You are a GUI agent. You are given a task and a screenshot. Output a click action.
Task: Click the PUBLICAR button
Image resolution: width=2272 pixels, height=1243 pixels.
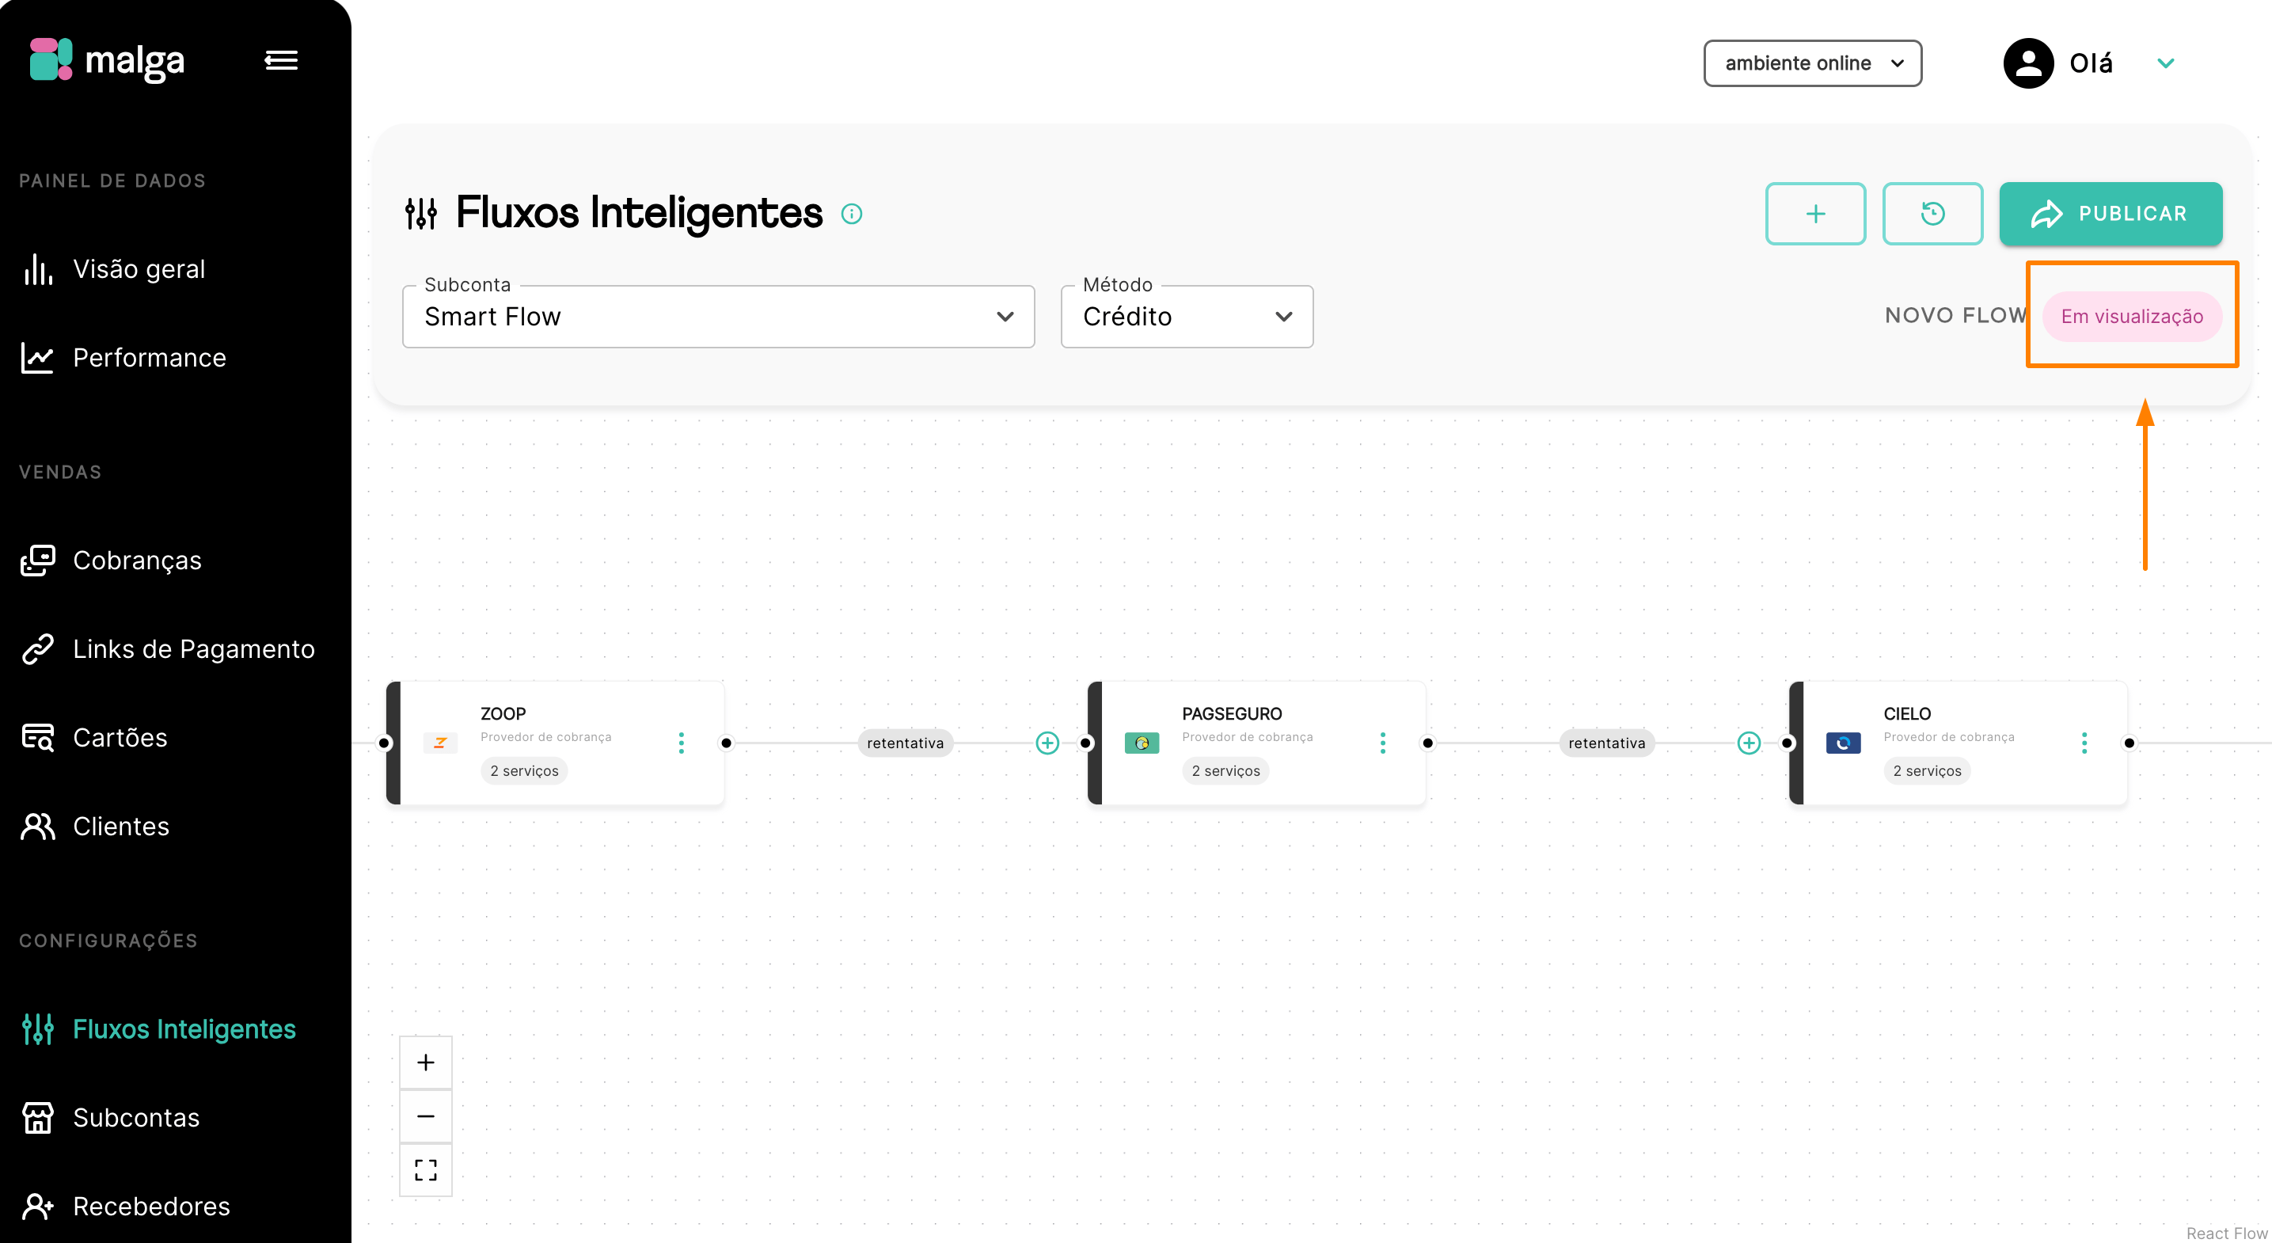click(x=2111, y=214)
